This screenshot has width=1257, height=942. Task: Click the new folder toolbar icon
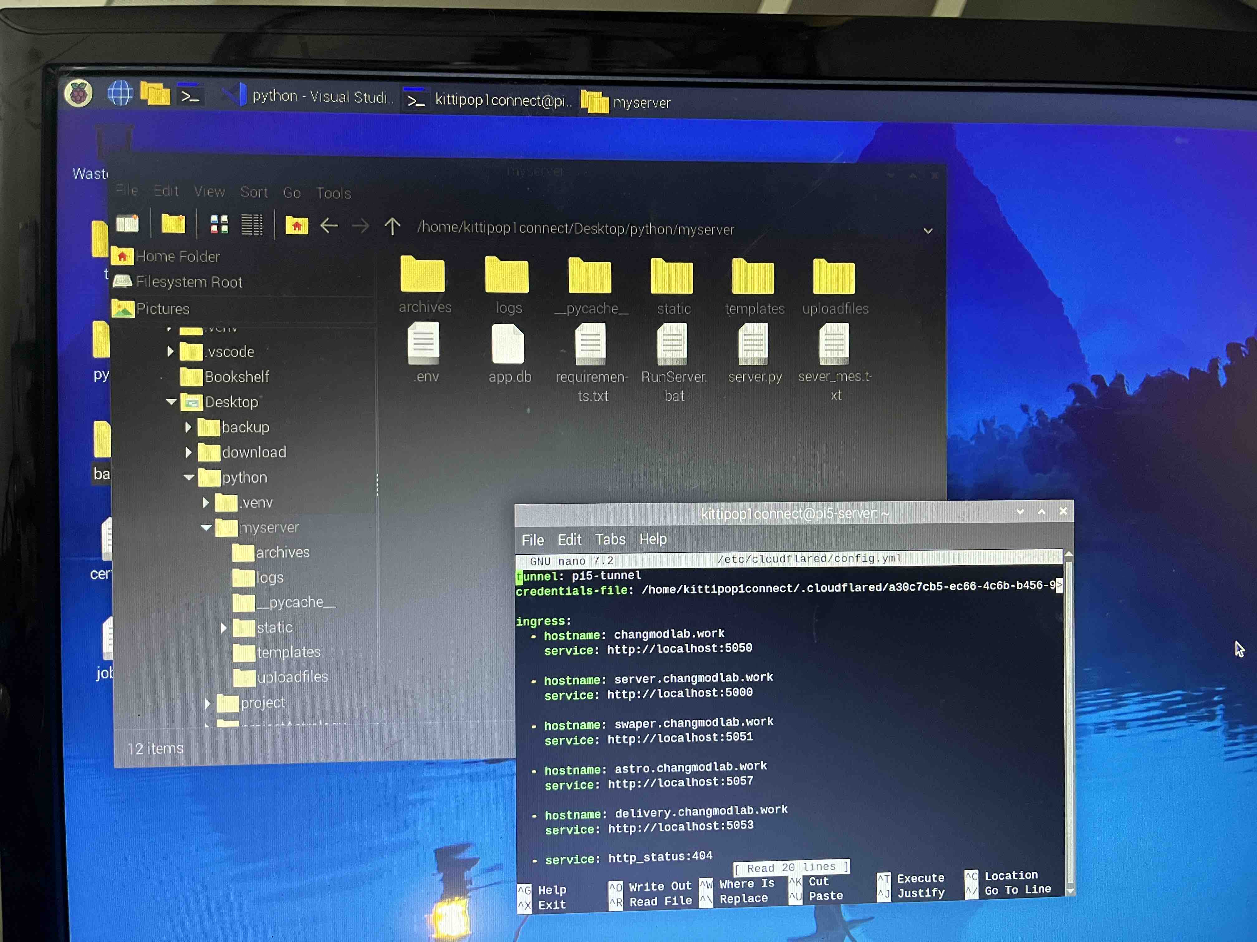tap(173, 224)
